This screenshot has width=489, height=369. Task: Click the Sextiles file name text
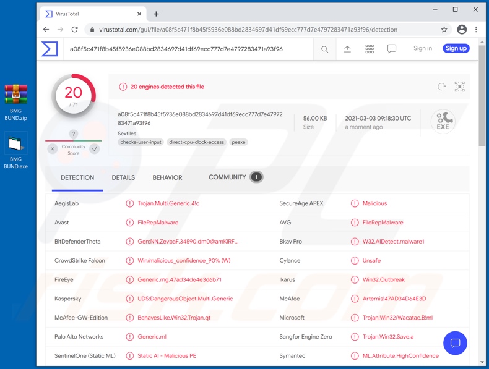[x=127, y=134]
